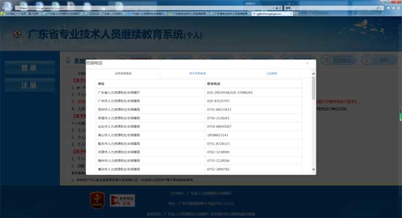Click the red shield badge in footer
Image resolution: width=402 pixels, height=218 pixels.
pyautogui.click(x=97, y=200)
